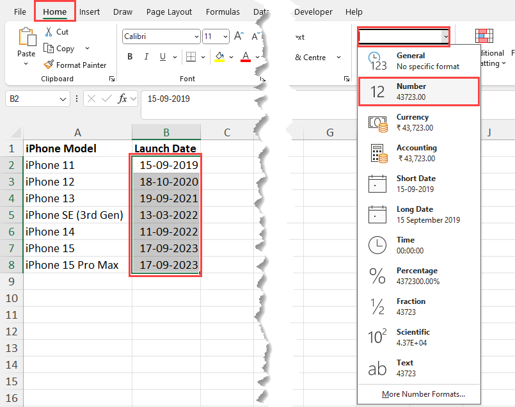Choose the Percentage format option
This screenshot has height=407, width=515.
(419, 276)
